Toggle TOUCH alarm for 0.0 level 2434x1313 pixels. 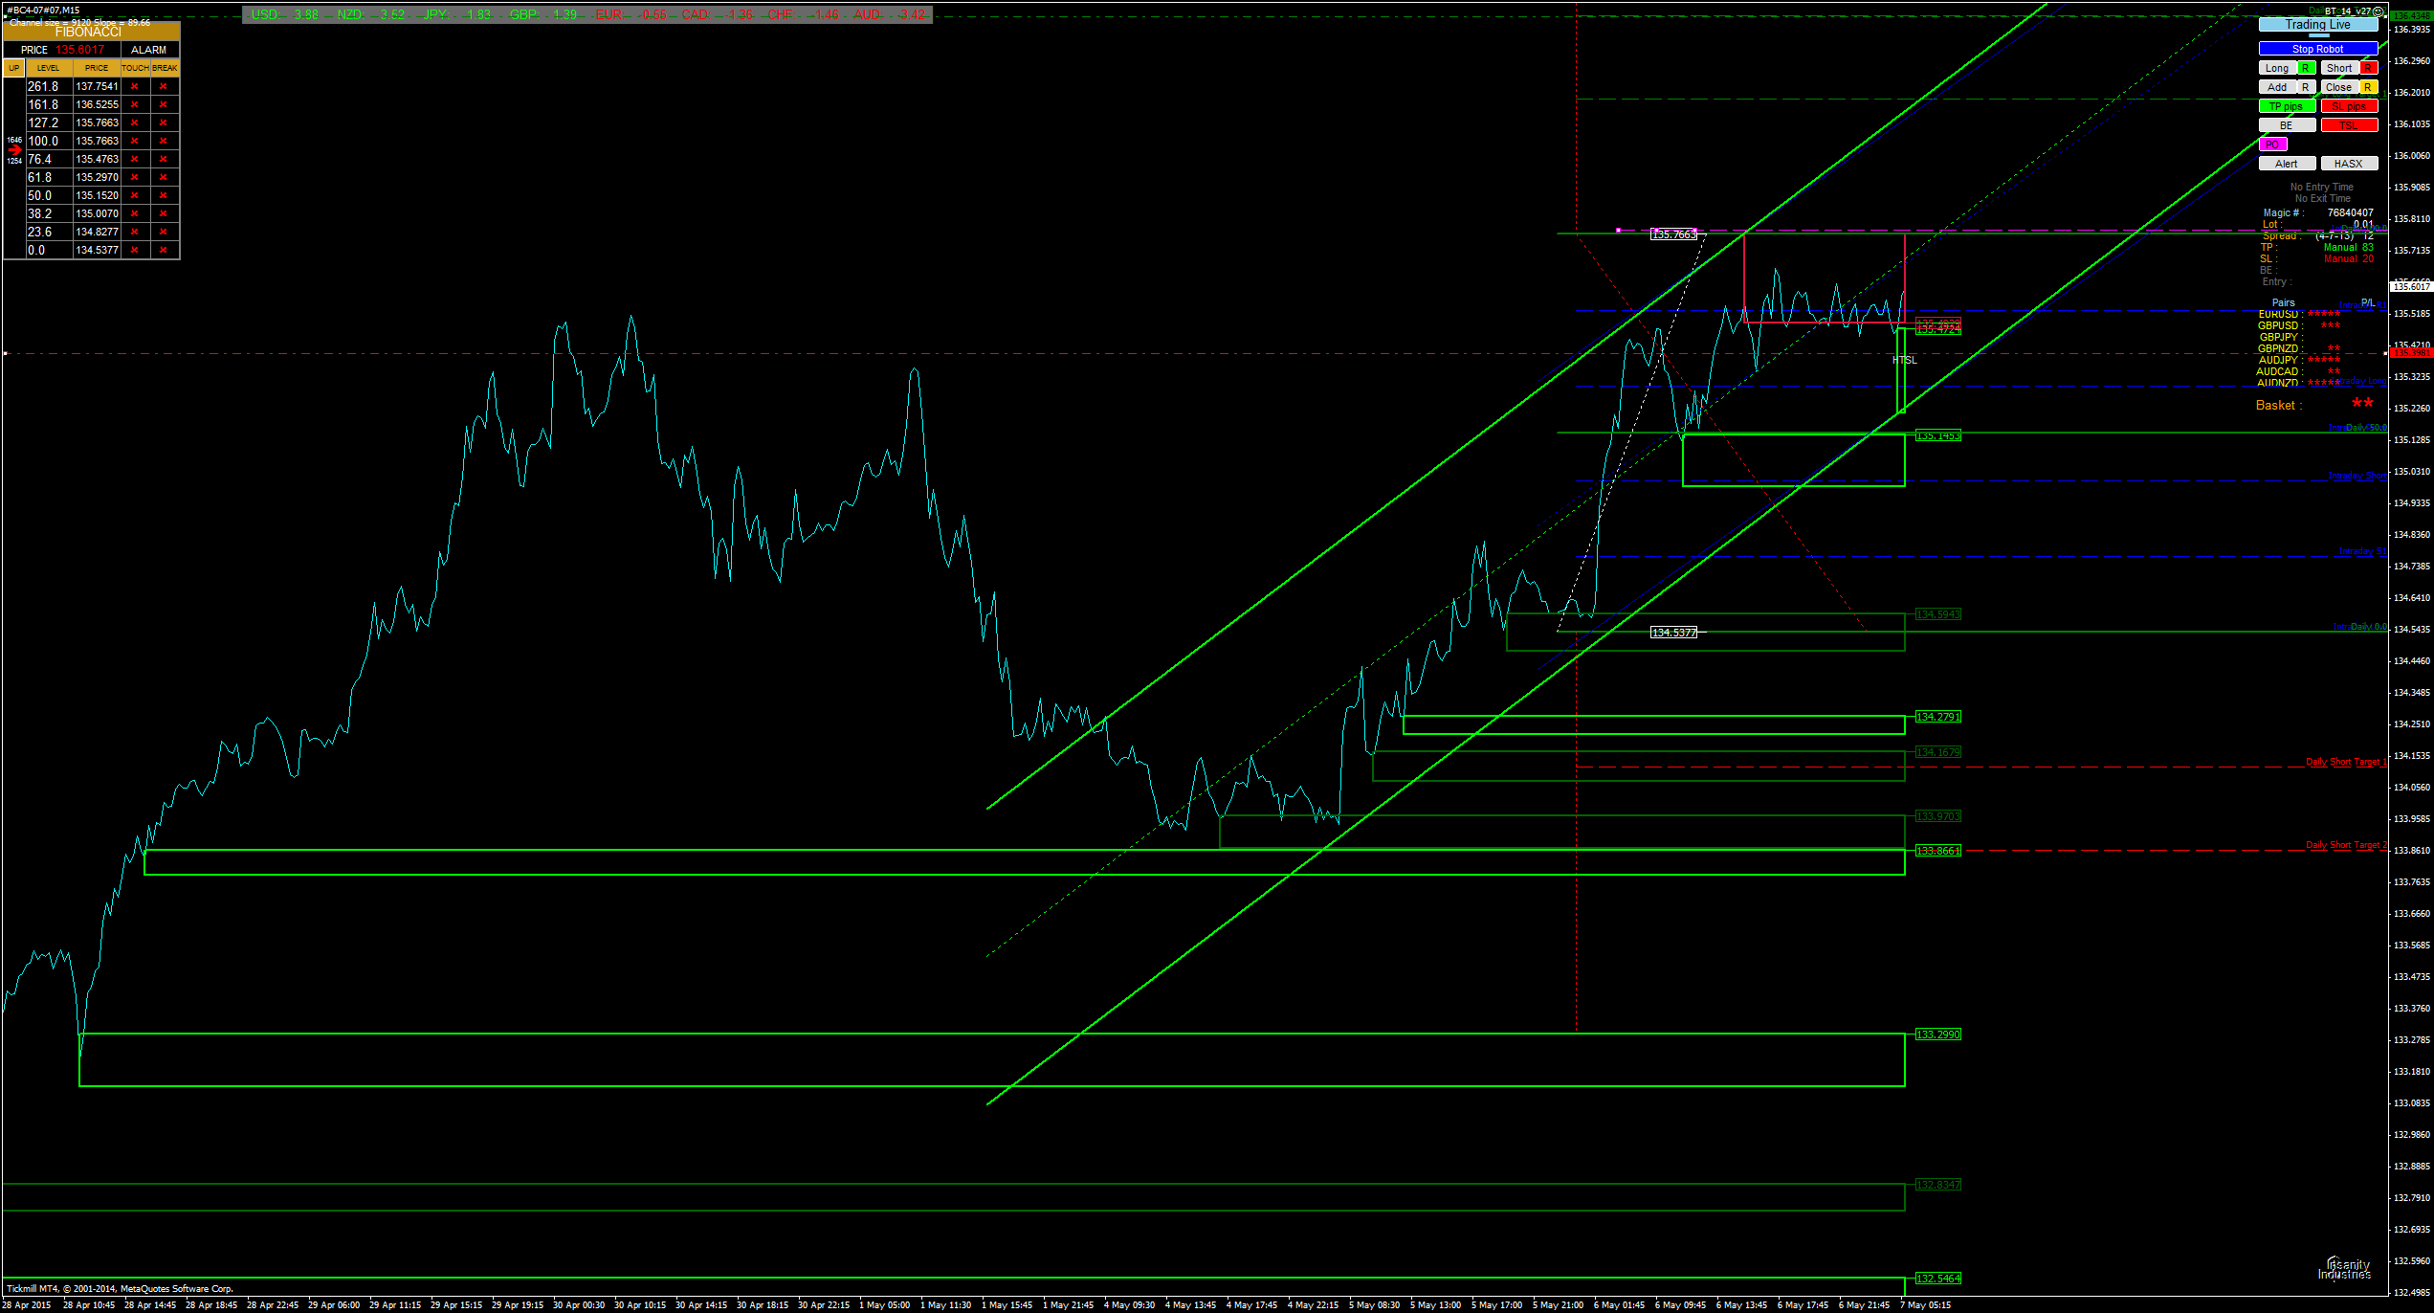pos(135,251)
